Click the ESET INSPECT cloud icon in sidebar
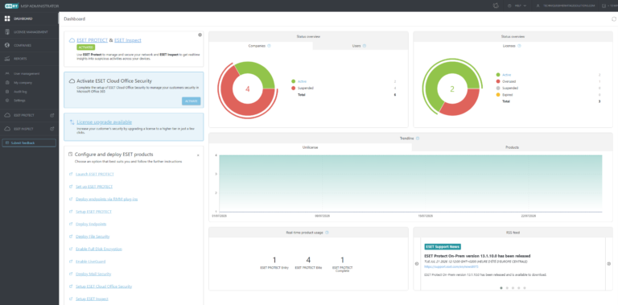 (x=7, y=129)
